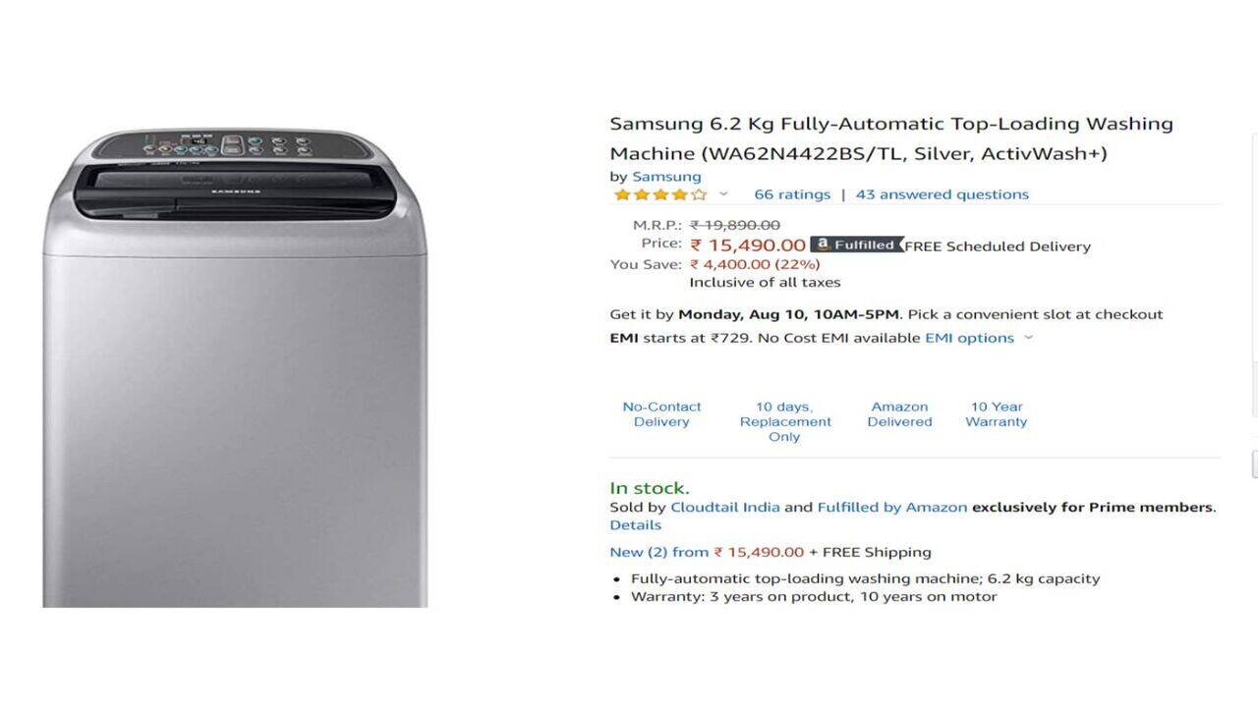Click the ₹ 15,490.00 price
The width and height of the screenshot is (1258, 707).
coord(748,245)
